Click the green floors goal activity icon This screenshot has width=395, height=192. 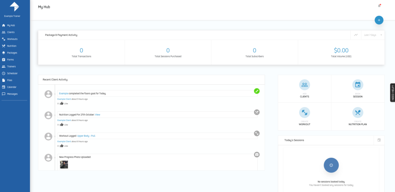click(257, 91)
